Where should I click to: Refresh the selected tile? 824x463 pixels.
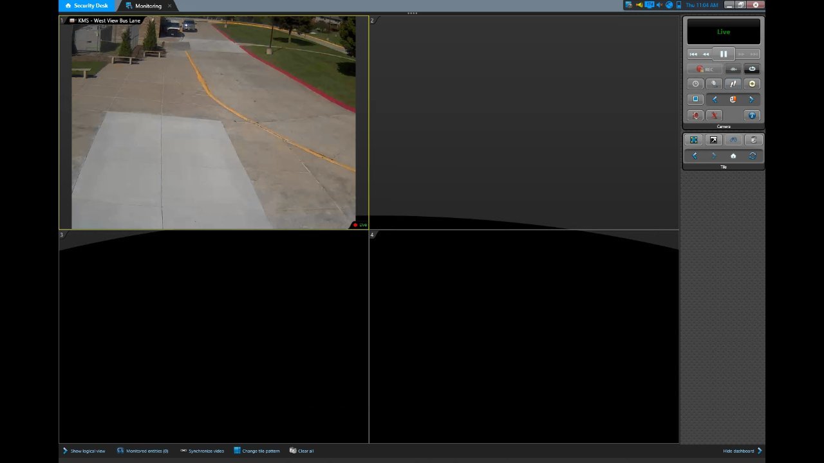[753, 156]
